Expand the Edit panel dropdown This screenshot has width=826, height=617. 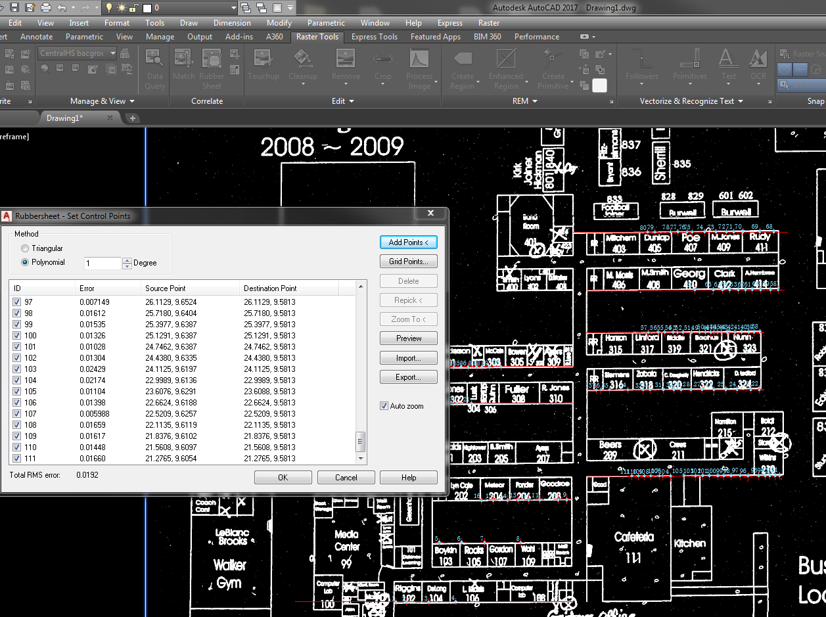353,101
